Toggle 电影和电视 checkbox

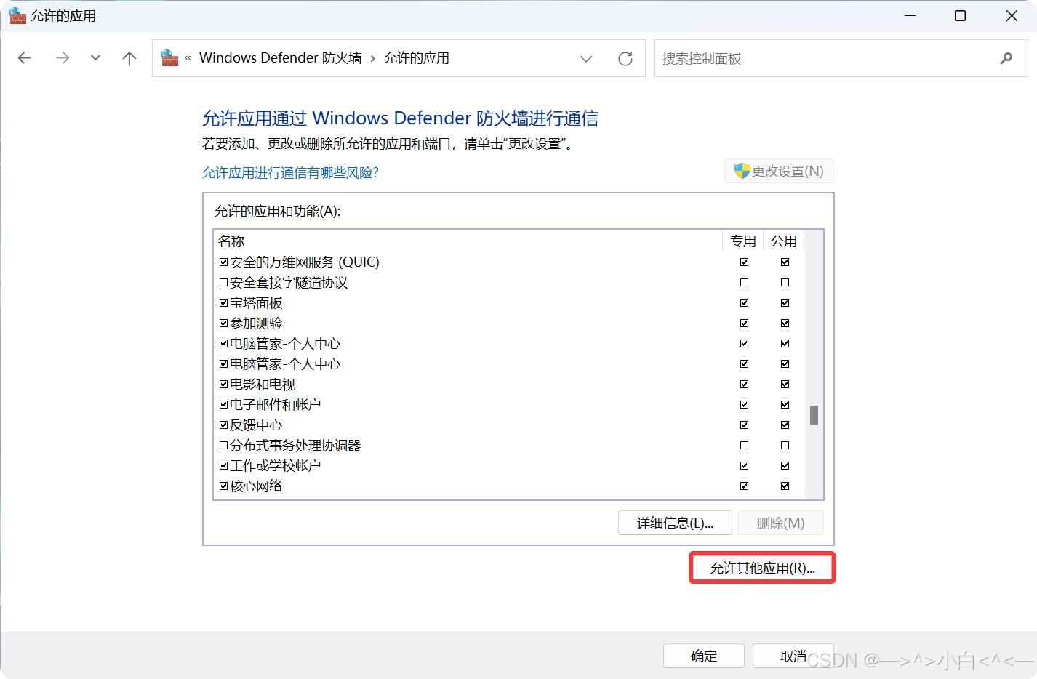[x=223, y=384]
